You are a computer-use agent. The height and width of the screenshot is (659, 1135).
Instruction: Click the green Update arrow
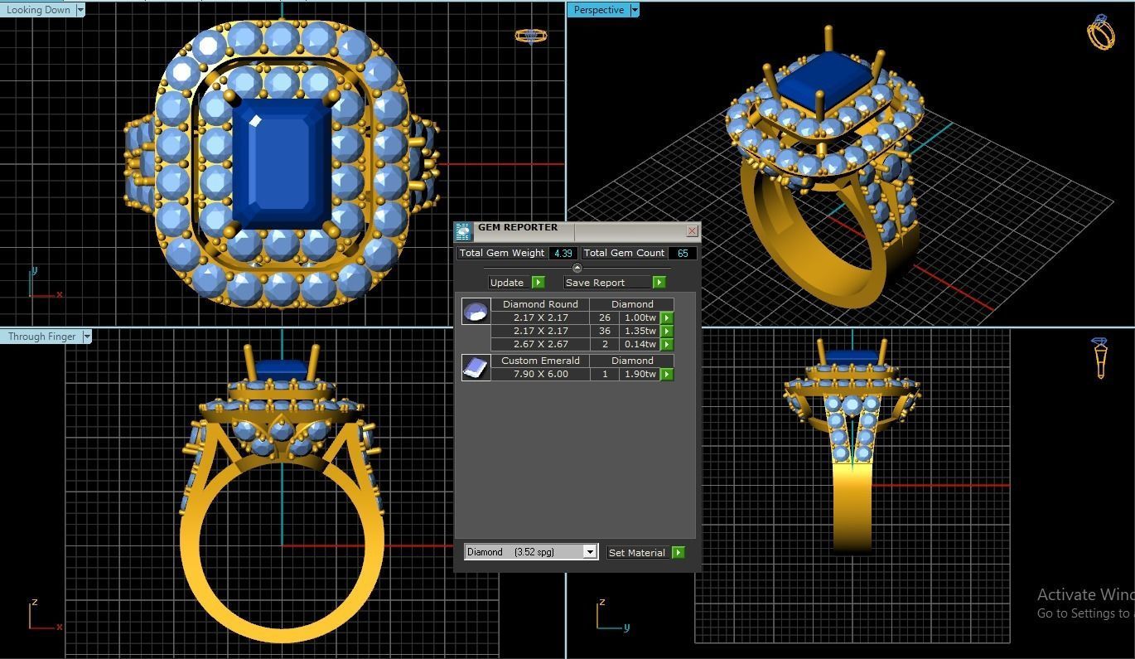[538, 282]
